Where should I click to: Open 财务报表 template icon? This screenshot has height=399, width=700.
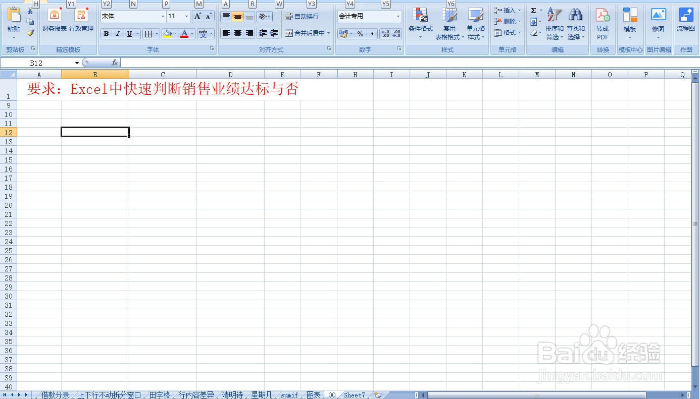click(55, 15)
